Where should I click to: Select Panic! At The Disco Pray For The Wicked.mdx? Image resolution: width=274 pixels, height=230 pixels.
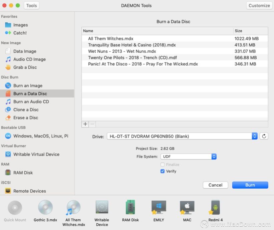[175, 64]
